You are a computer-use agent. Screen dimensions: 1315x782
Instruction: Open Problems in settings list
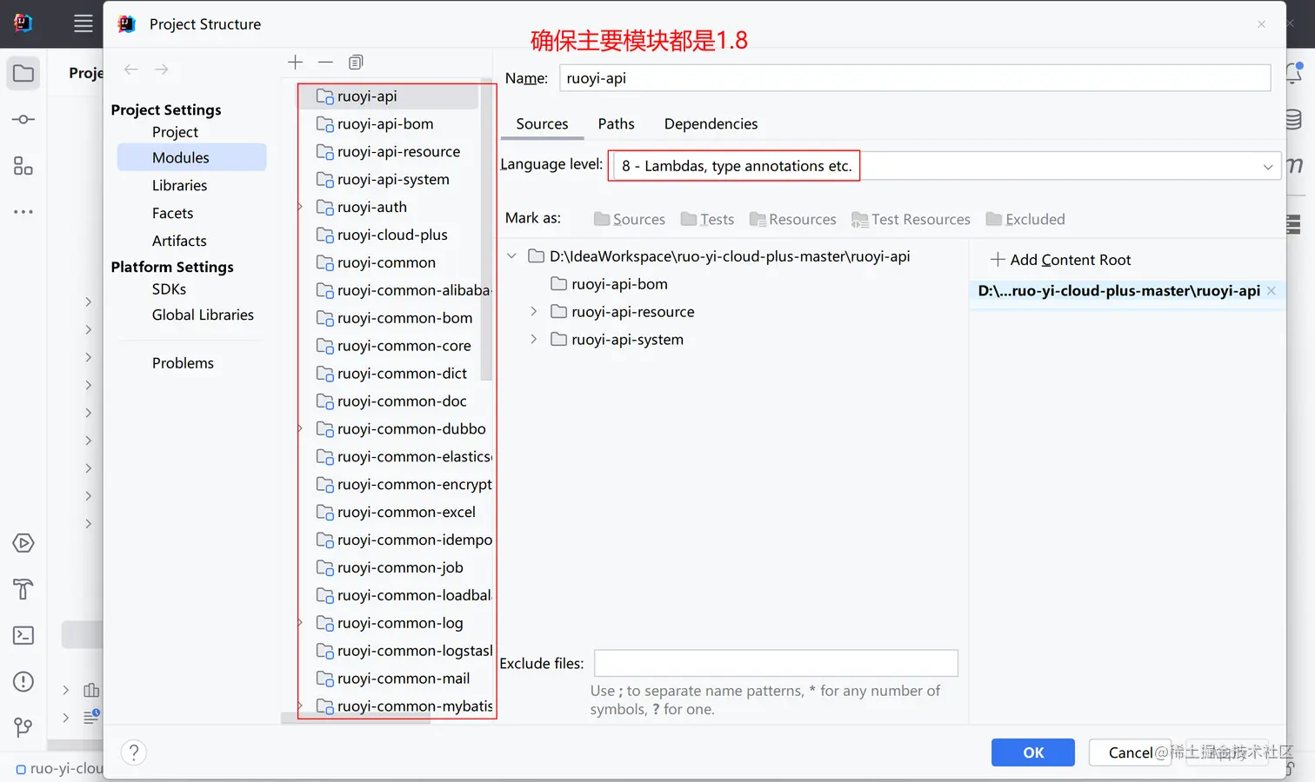(x=183, y=363)
